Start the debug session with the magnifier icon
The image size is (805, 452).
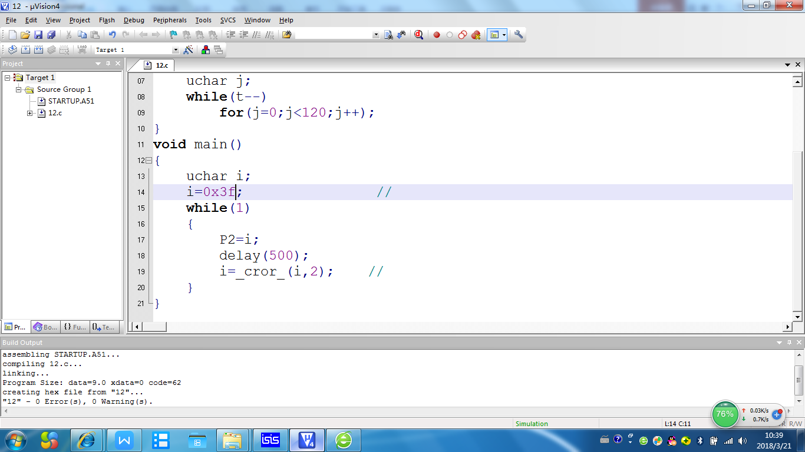tap(419, 35)
